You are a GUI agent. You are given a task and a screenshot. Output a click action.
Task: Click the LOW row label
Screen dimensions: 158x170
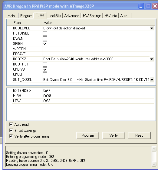point(17,101)
